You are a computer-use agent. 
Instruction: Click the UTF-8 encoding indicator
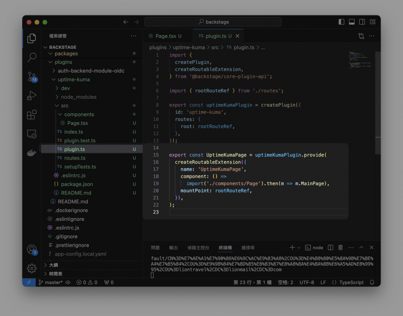click(307, 282)
